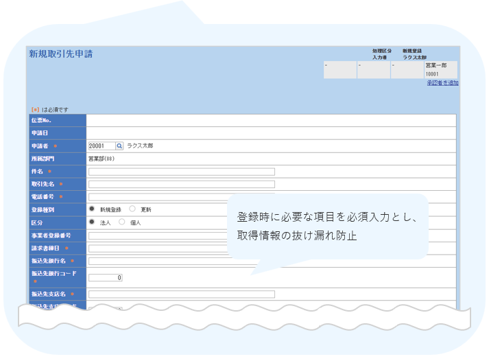Click the first empty approval route box
The width and height of the screenshot is (489, 361).
[x=339, y=69]
